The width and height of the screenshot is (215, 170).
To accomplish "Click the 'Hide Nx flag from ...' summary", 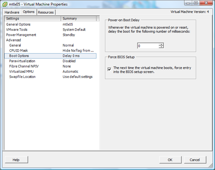I will (78, 51).
